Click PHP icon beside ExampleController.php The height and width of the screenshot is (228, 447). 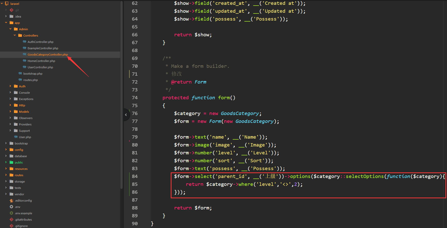[x=24, y=48]
